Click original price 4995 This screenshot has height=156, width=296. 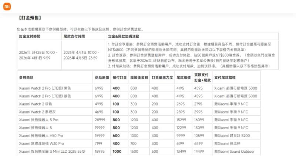(x=99, y=104)
